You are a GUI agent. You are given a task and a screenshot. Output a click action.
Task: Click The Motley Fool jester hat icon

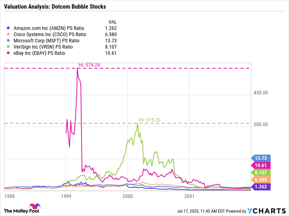(x=35, y=206)
